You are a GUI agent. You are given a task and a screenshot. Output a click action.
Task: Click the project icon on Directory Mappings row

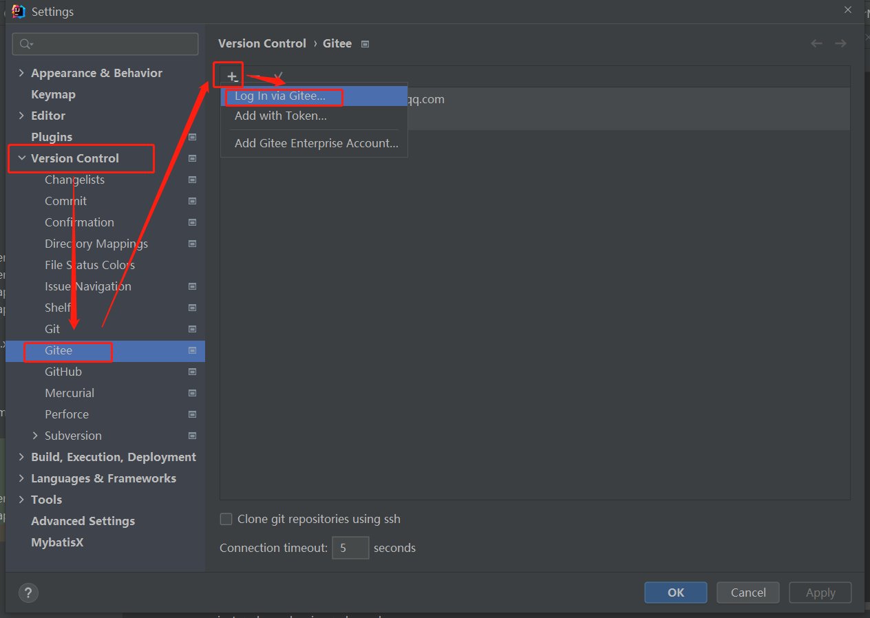click(192, 244)
